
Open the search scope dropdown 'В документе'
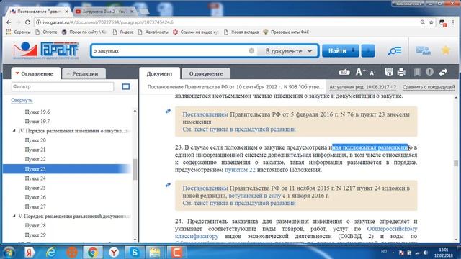[x=287, y=51]
